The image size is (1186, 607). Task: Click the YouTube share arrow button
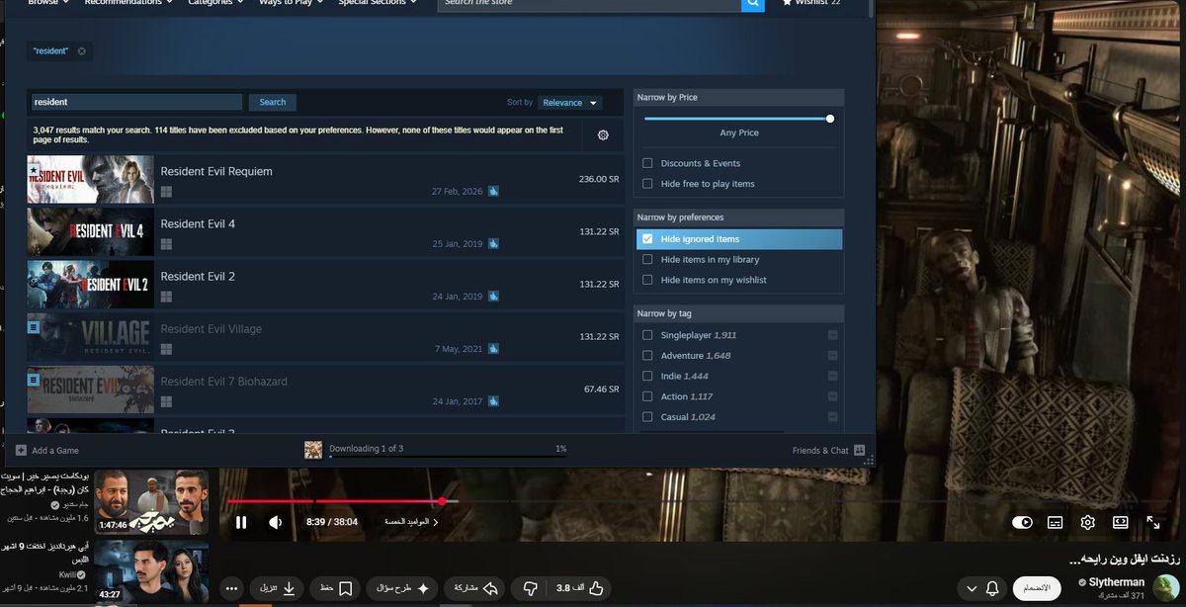(474, 588)
